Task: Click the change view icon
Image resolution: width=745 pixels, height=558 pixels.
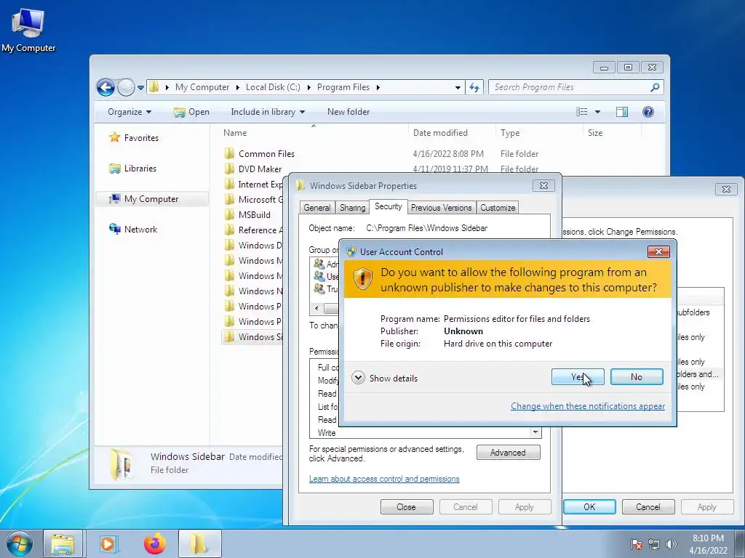Action: point(582,112)
